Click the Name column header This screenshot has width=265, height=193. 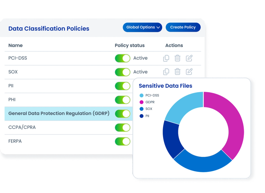click(15, 46)
